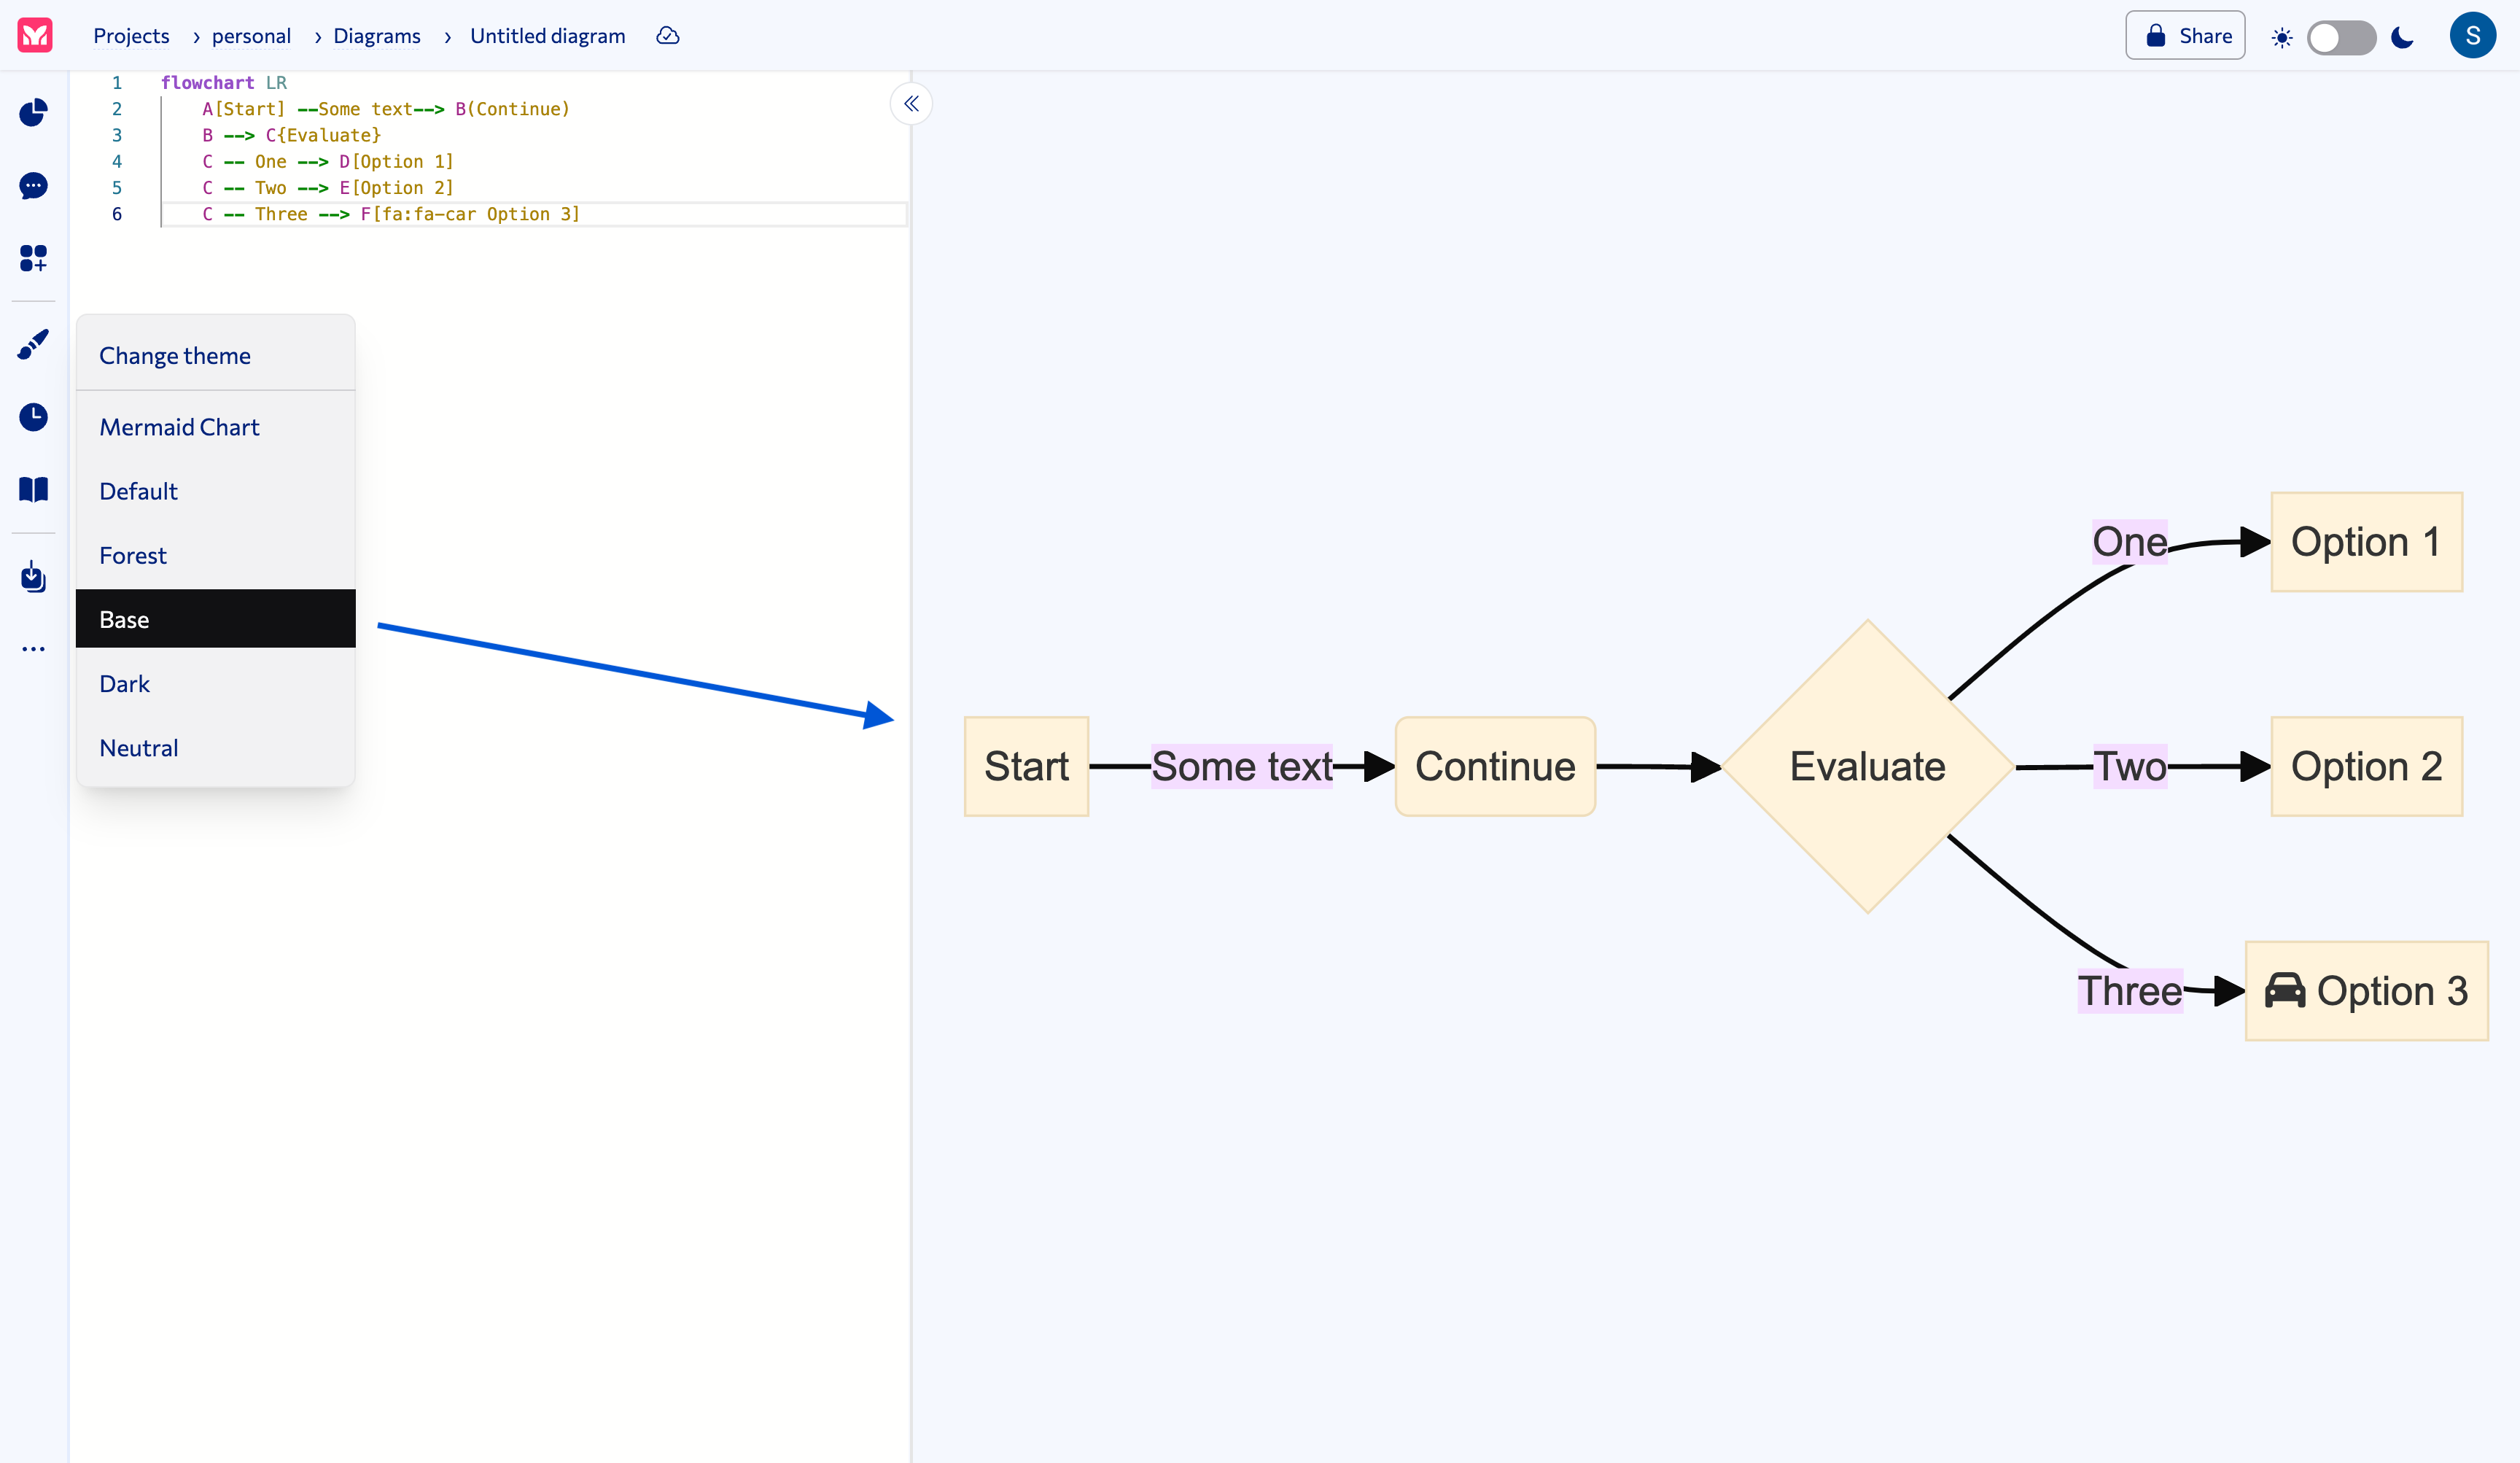Open the revision history panel
This screenshot has height=1463, width=2520.
(x=33, y=417)
